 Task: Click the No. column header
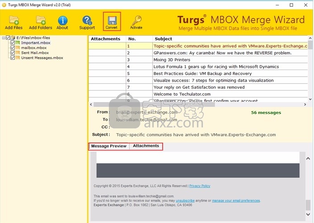(139, 39)
